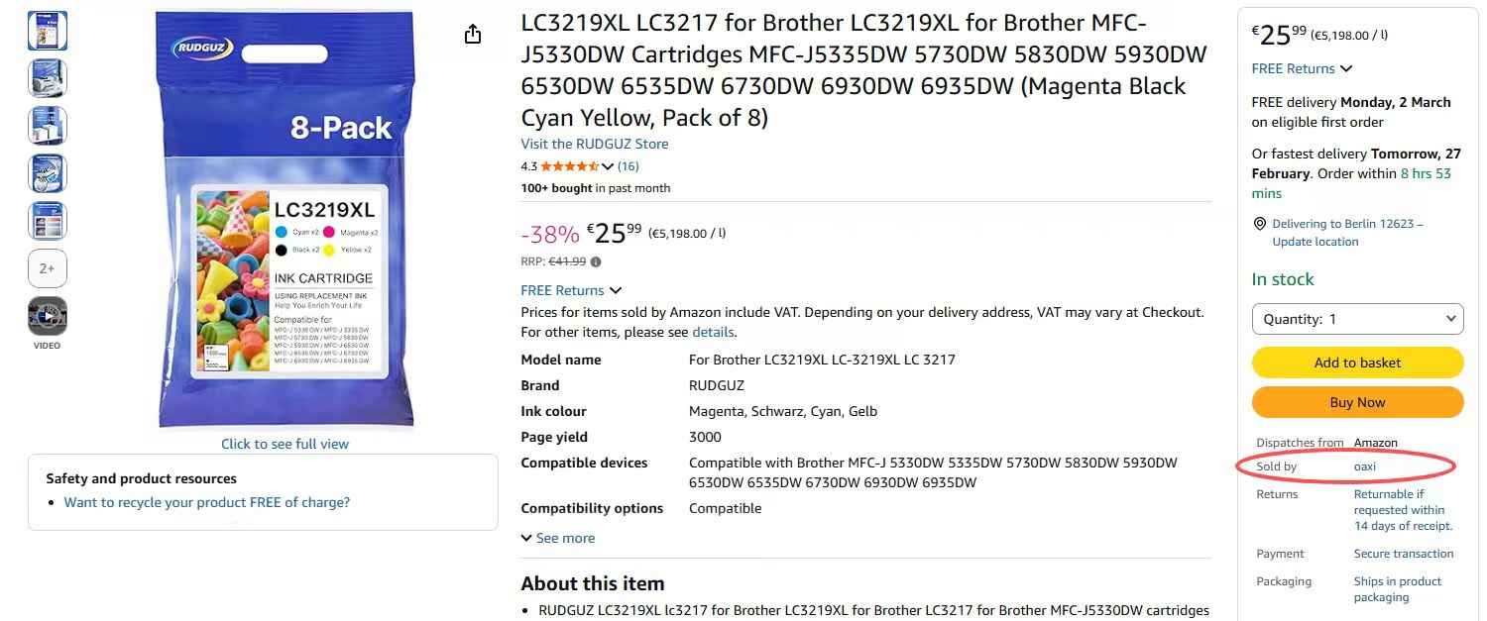This screenshot has width=1487, height=621.
Task: Click the location pin delivery icon
Action: (x=1260, y=224)
